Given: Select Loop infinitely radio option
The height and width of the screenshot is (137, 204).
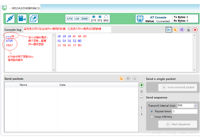Looking at the screenshot, I should coord(152,117).
